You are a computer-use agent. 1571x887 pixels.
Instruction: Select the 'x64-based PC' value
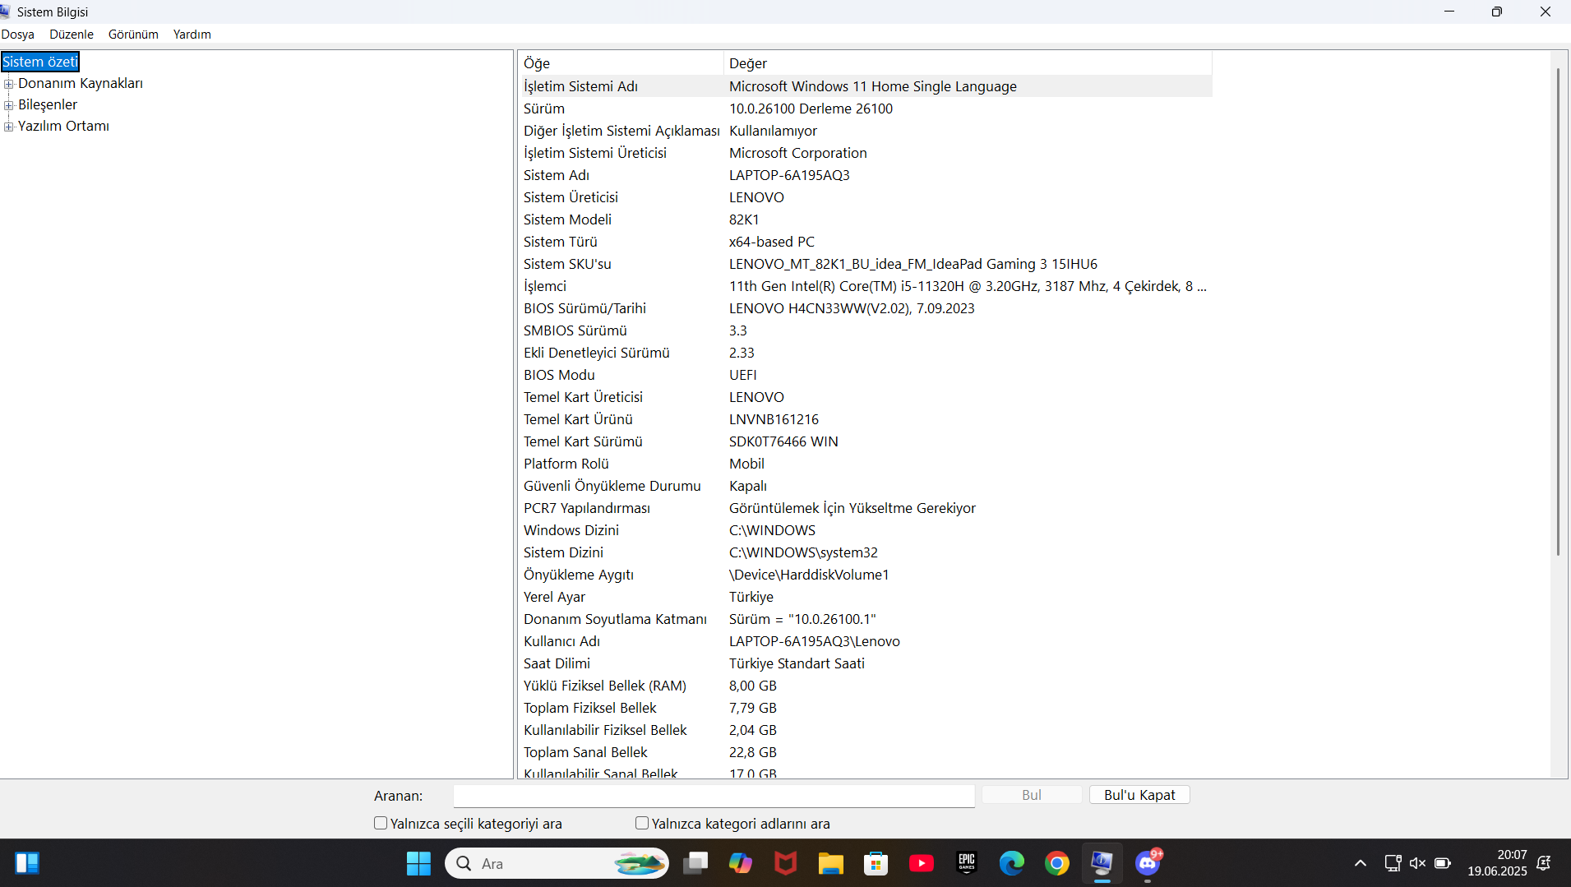pos(772,242)
